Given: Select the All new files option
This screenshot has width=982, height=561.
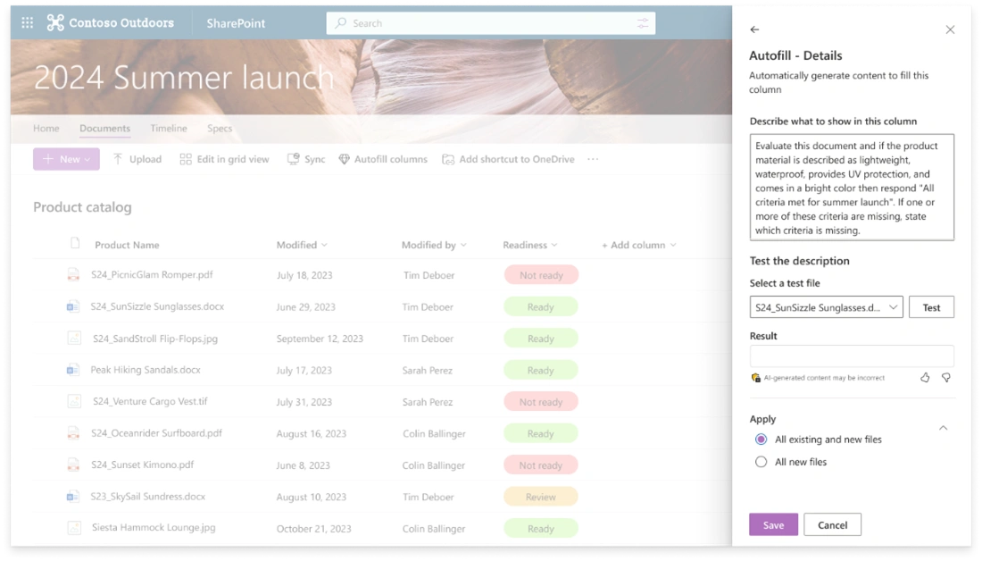Looking at the screenshot, I should tap(761, 462).
